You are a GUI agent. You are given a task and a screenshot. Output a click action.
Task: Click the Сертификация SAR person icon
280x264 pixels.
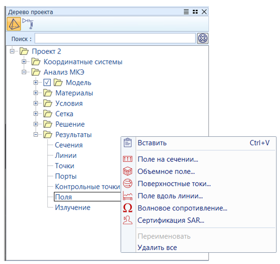(127, 221)
